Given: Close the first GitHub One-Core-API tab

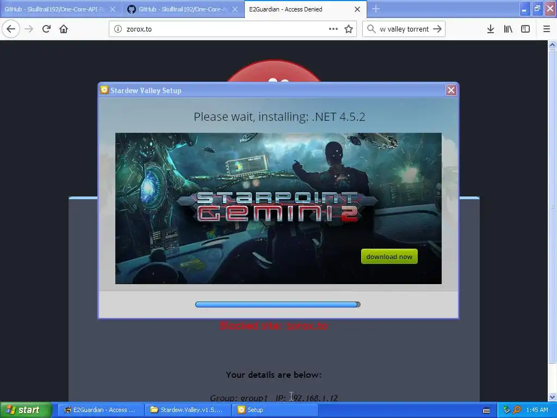Looking at the screenshot, I should (x=113, y=9).
